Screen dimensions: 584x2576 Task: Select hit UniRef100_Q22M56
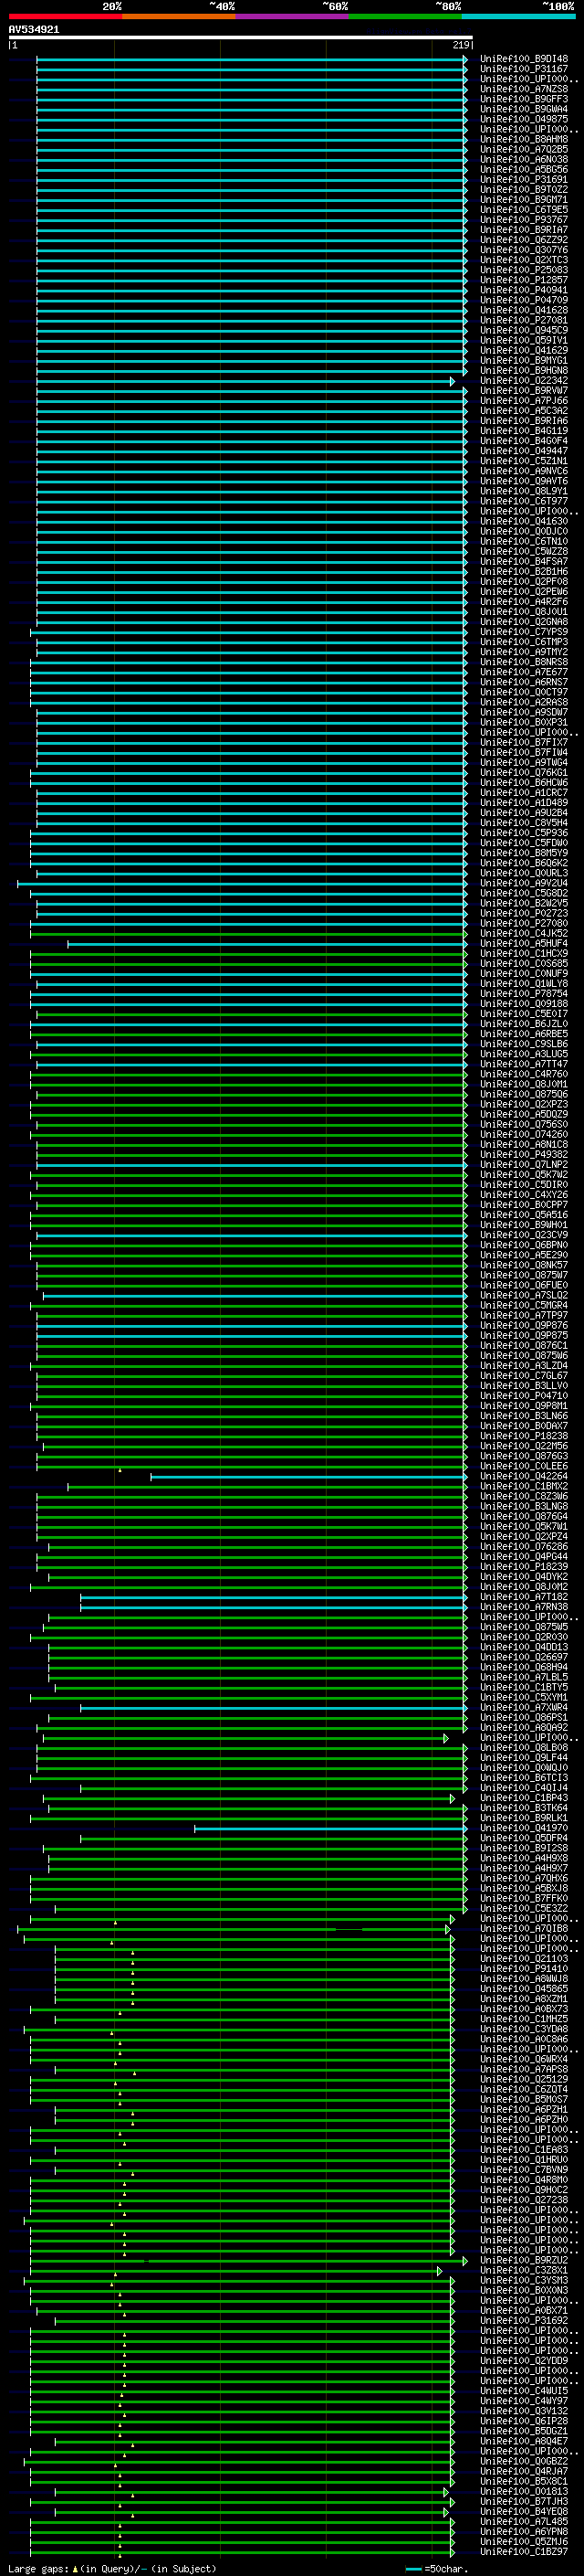[x=523, y=1446]
